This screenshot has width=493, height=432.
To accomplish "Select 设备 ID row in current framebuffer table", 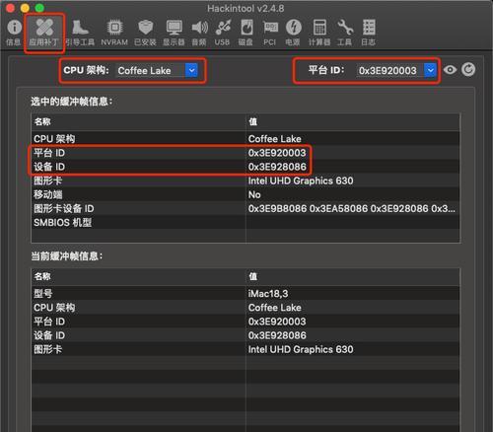I will (246, 335).
